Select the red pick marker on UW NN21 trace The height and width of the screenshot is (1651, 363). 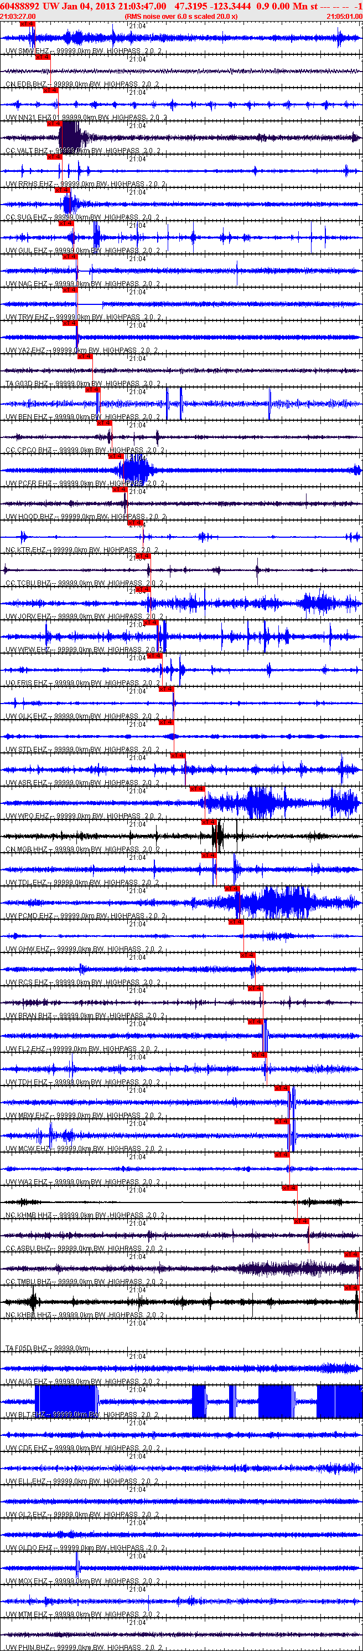coord(50,90)
